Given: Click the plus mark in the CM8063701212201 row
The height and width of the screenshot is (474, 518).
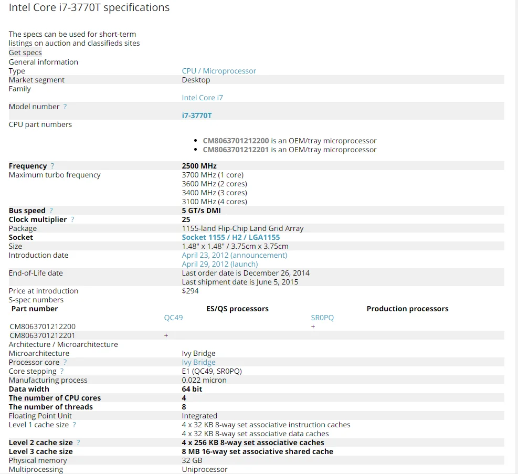Looking at the screenshot, I should pos(166,335).
